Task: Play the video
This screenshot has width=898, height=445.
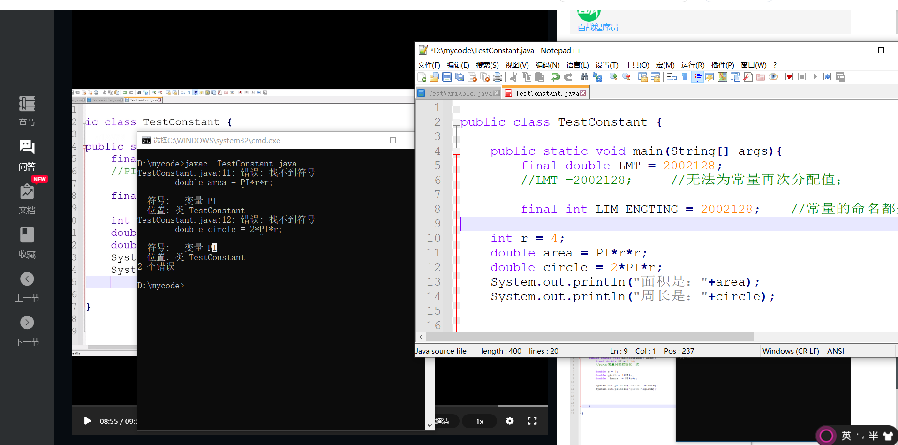Action: point(87,421)
